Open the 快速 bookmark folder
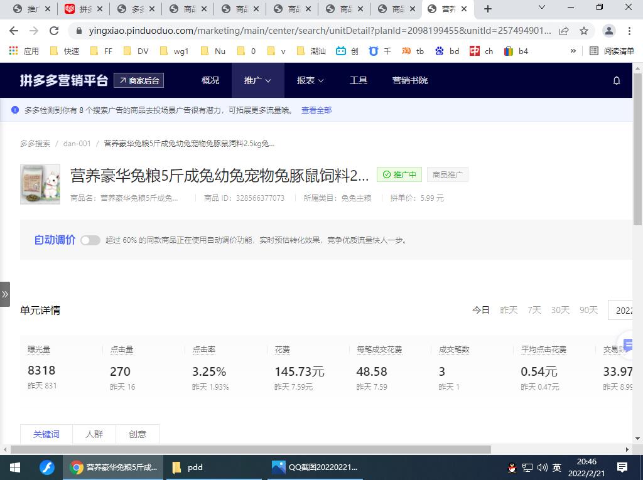 pos(65,51)
